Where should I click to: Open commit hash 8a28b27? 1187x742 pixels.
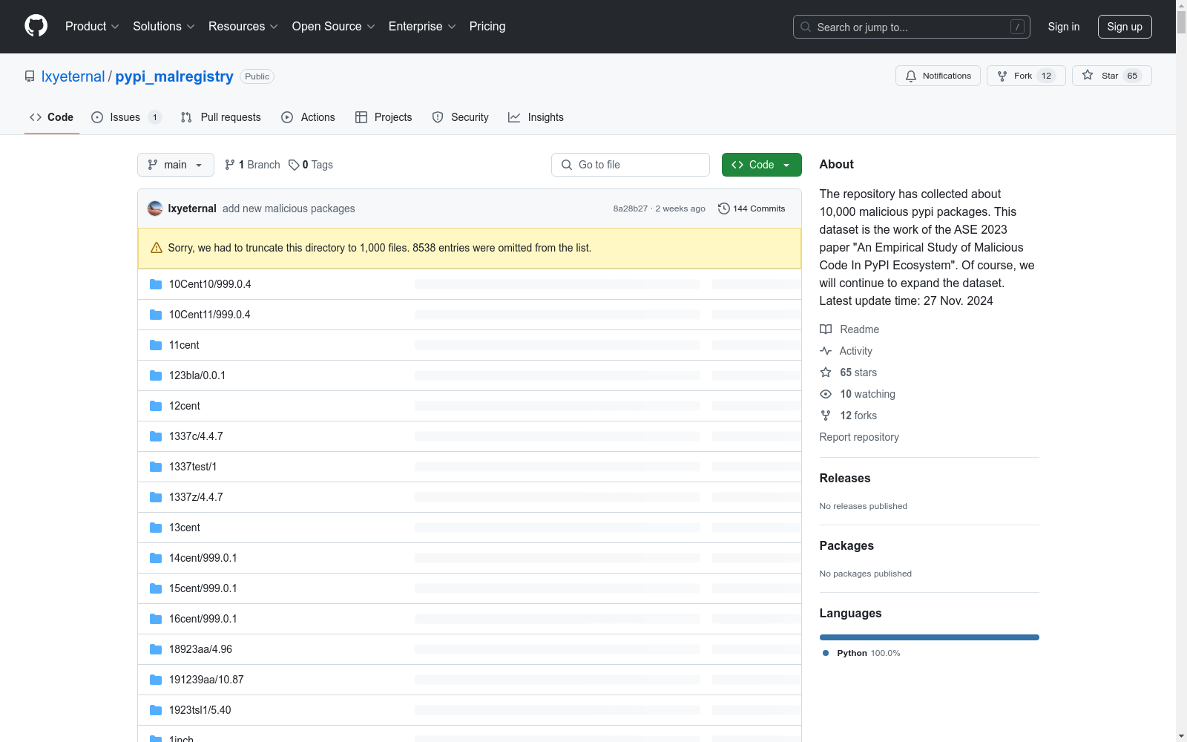[x=631, y=209]
